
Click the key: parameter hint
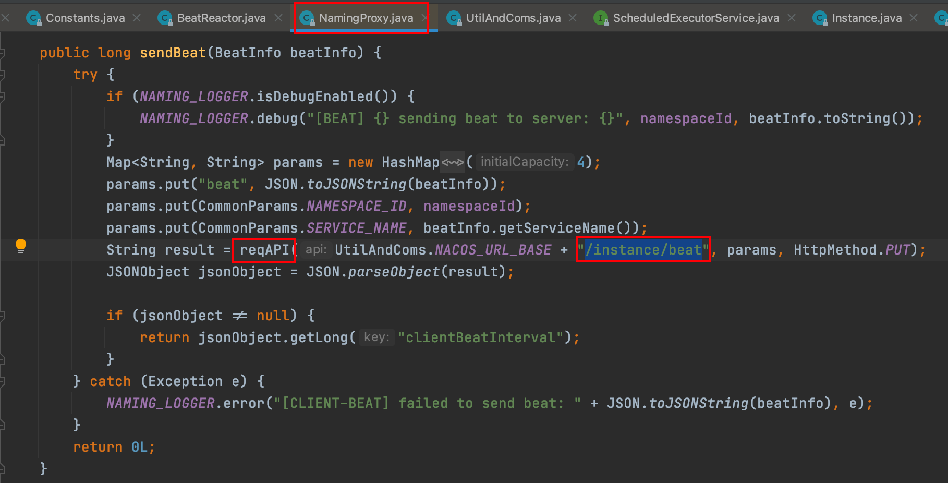pyautogui.click(x=376, y=337)
